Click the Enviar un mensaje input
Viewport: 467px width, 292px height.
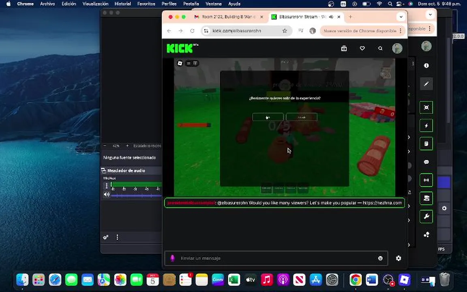276,258
